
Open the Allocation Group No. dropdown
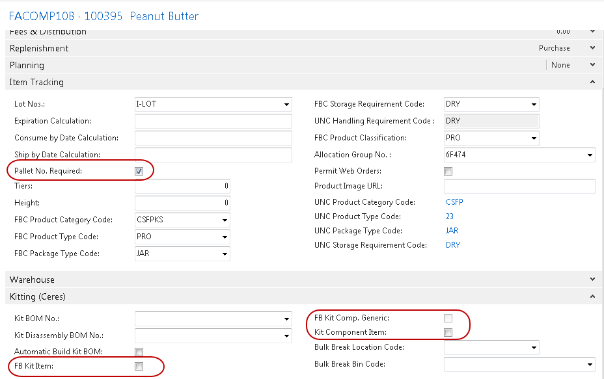(x=590, y=155)
